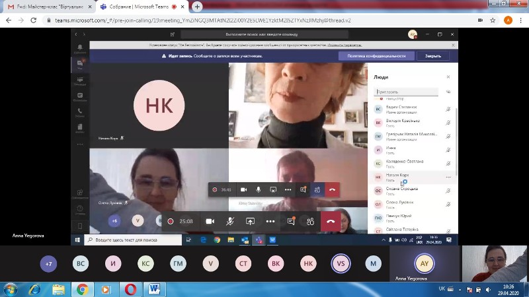Open Microsoft Word from the Windows taskbar
This screenshot has width=529, height=297.
[x=155, y=289]
